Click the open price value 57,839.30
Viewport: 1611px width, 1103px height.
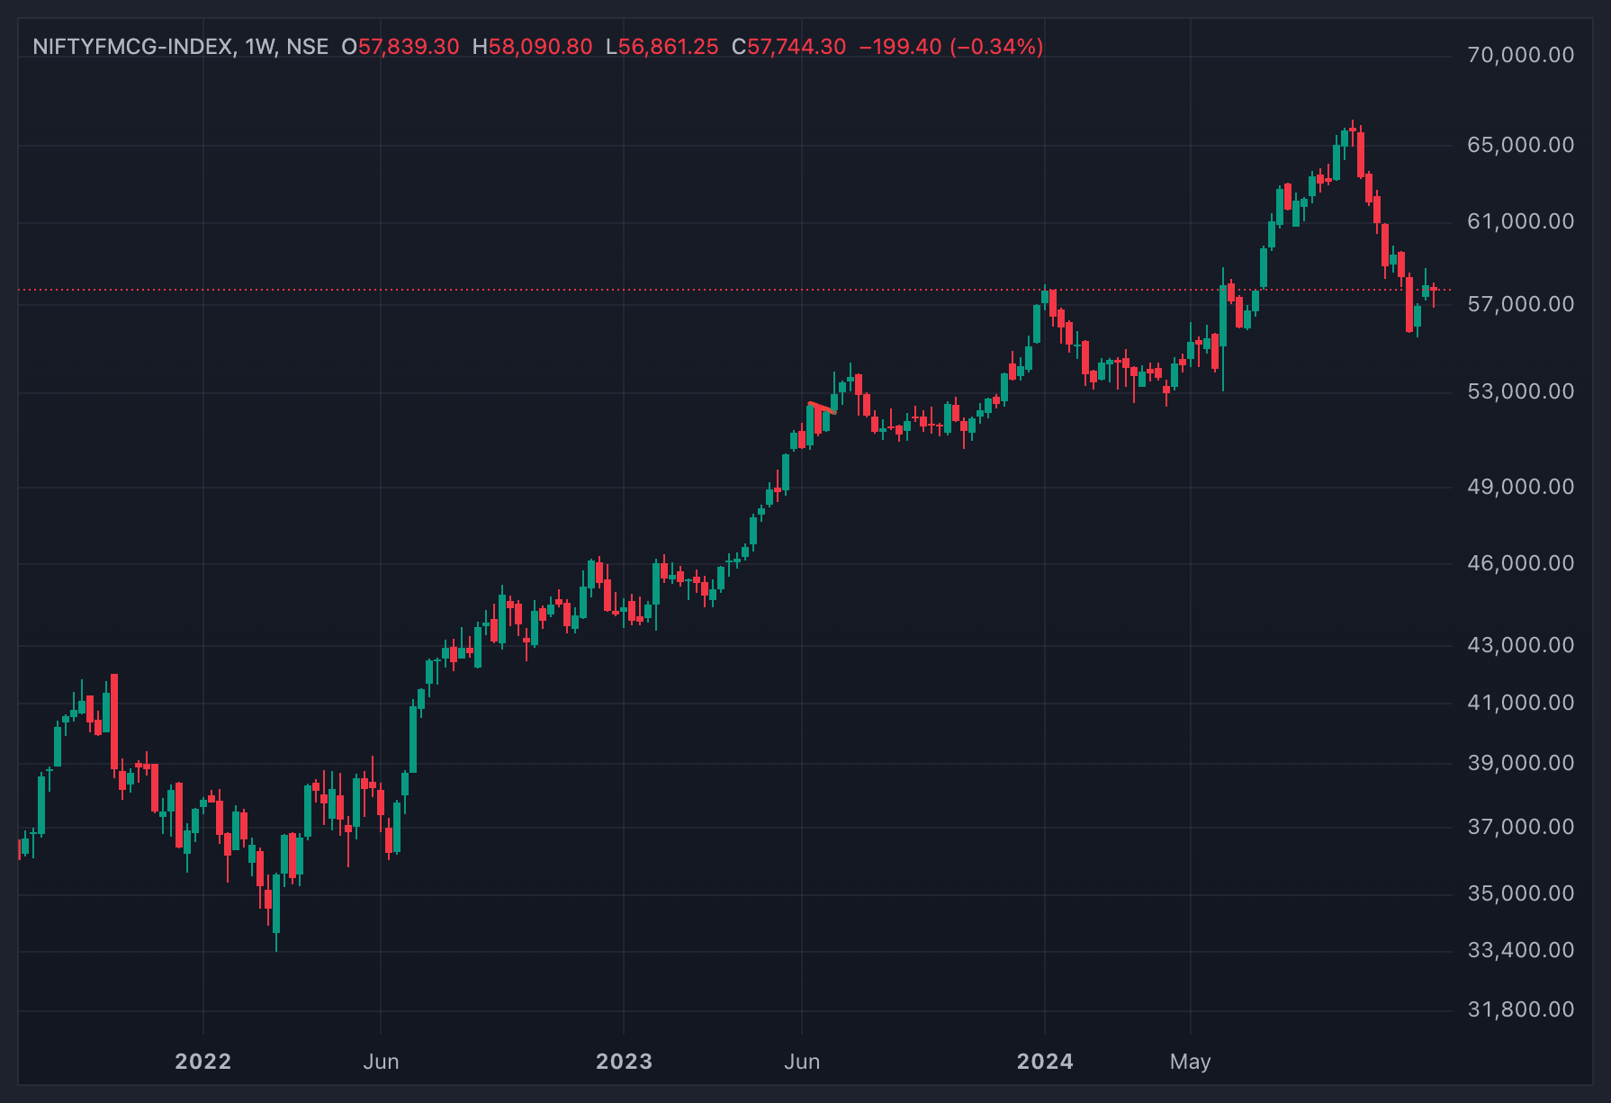click(409, 47)
